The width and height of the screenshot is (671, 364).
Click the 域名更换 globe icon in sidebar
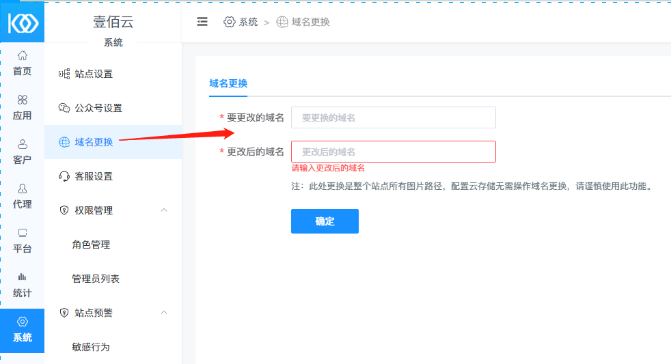click(64, 142)
